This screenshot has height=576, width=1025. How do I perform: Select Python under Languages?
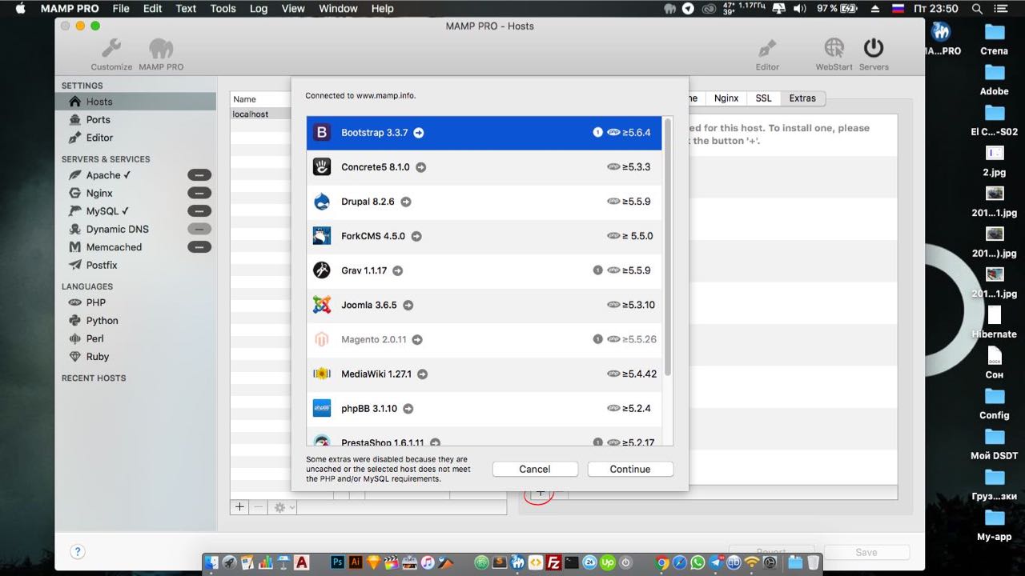pyautogui.click(x=136, y=321)
